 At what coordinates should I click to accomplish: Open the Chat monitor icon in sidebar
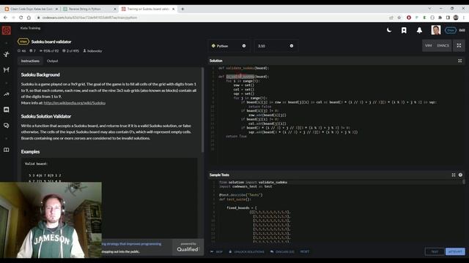click(x=7, y=110)
